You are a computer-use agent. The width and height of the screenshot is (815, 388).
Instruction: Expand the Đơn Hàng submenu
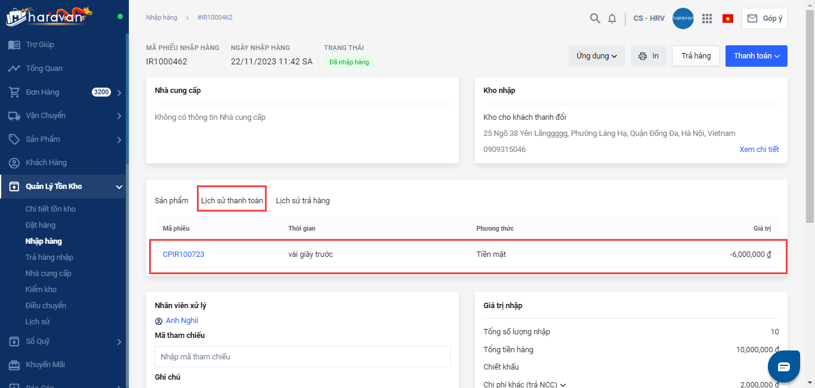[119, 92]
